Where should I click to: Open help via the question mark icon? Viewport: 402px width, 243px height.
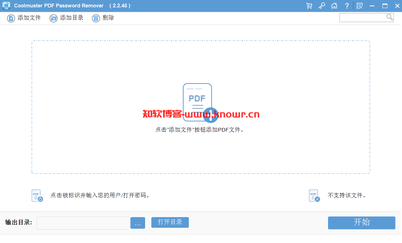(347, 6)
